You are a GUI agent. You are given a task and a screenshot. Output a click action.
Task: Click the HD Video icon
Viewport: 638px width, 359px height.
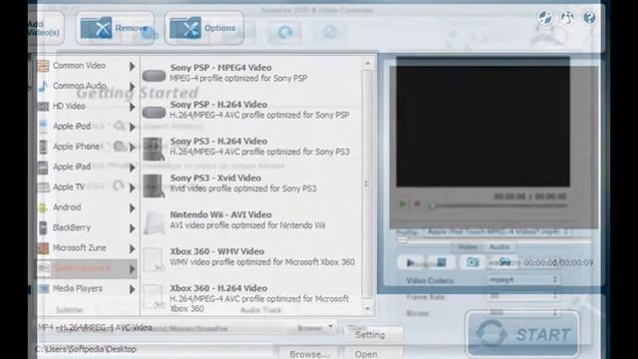tap(43, 107)
